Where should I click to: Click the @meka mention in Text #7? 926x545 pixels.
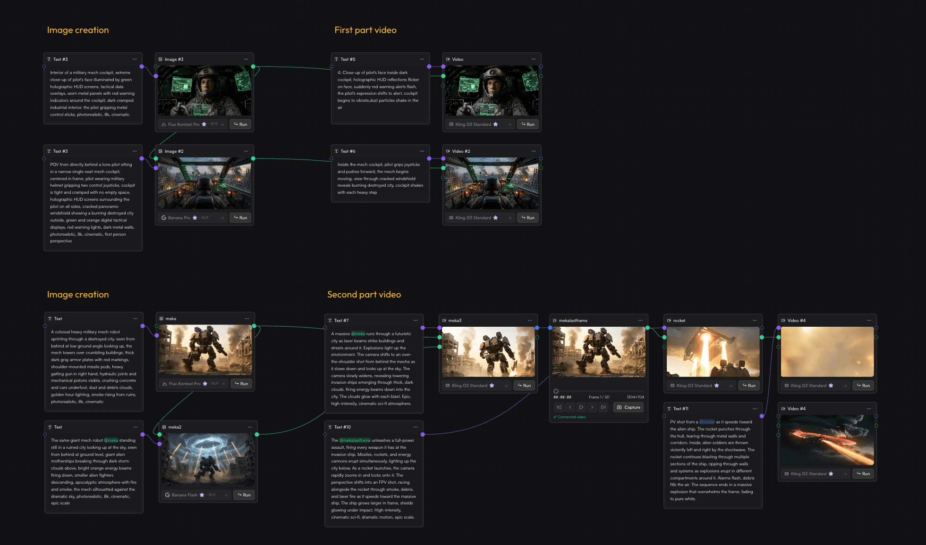pyautogui.click(x=358, y=334)
